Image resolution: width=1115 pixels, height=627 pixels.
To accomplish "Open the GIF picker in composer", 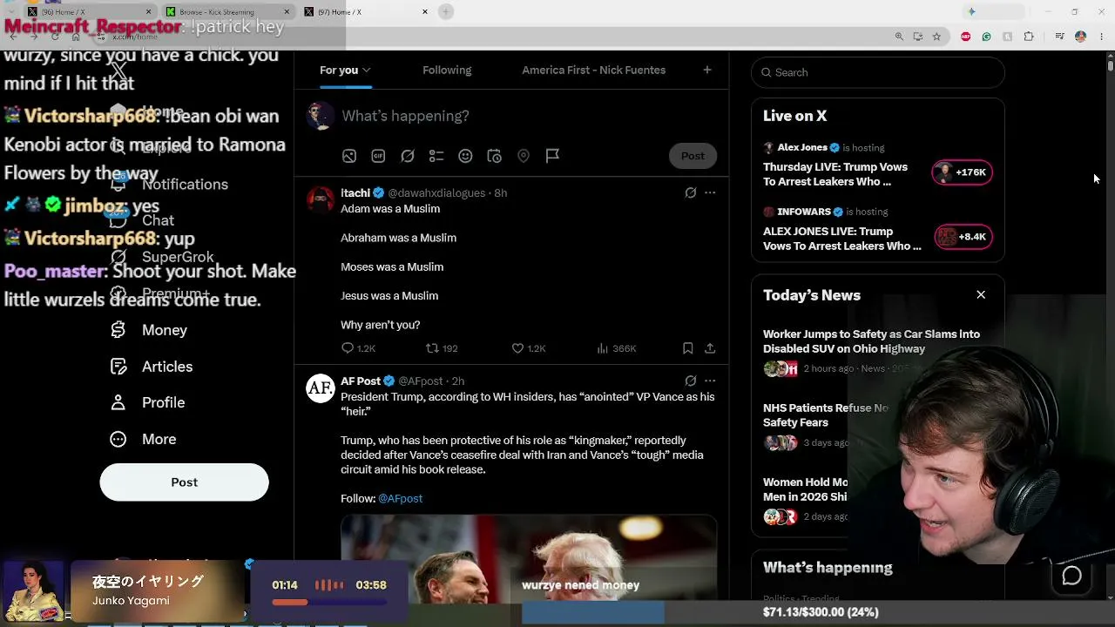I will click(378, 156).
